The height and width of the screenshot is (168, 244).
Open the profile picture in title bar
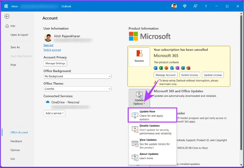[174, 6]
